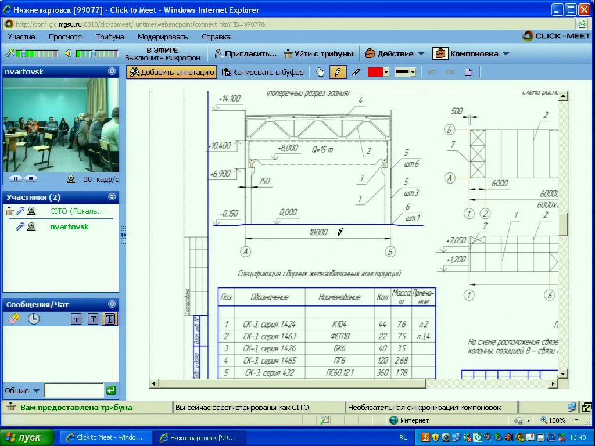Click the side panel splitter handle

123,235
